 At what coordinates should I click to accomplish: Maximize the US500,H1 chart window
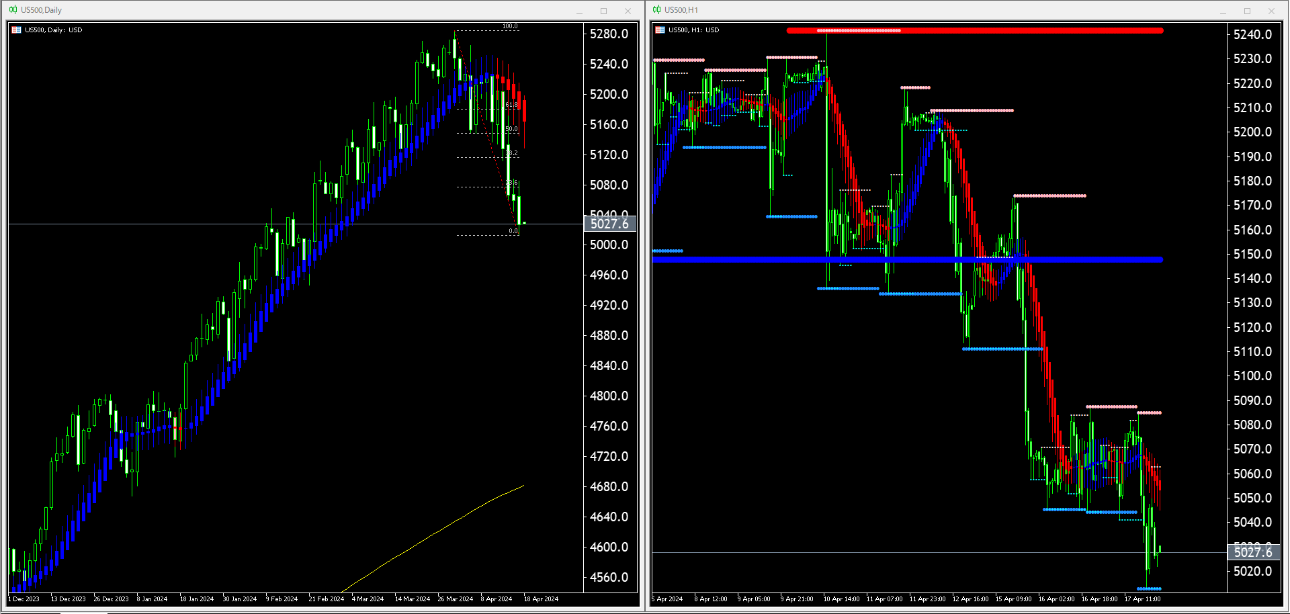1248,11
